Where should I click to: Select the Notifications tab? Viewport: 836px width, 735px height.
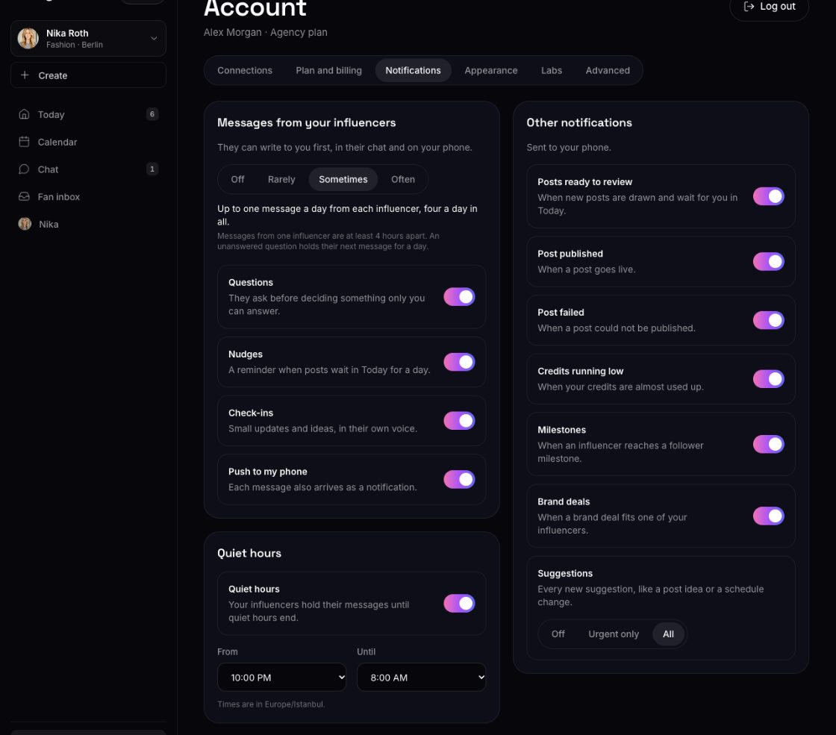click(x=414, y=70)
